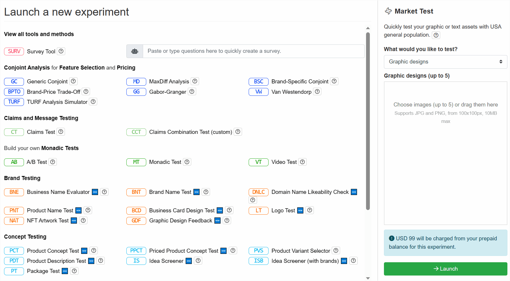Start the TURF Analysis Simulator
The width and height of the screenshot is (510, 281).
coord(57,102)
